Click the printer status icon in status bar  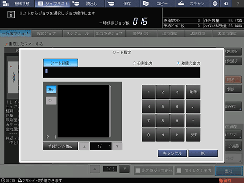(20, 180)
